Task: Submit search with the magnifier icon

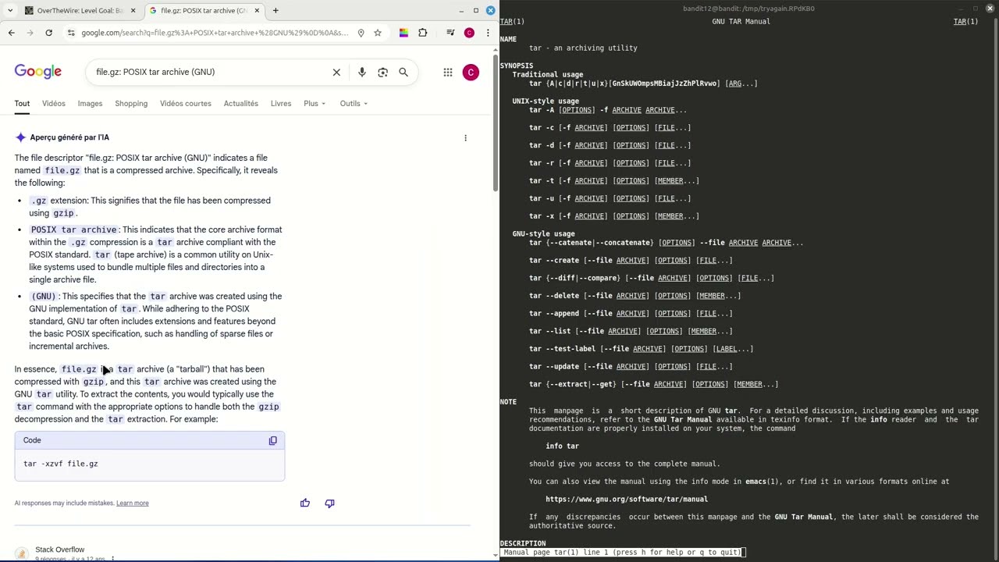Action: click(x=404, y=72)
